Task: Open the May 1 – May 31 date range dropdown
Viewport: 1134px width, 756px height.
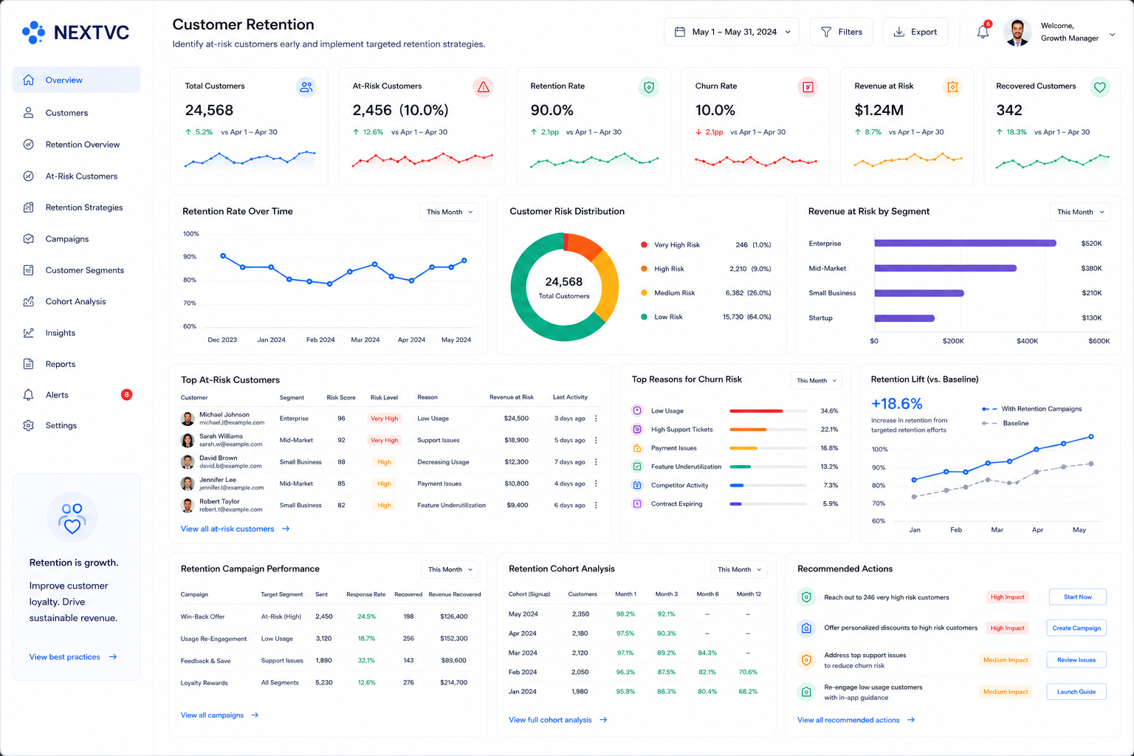Action: point(732,32)
